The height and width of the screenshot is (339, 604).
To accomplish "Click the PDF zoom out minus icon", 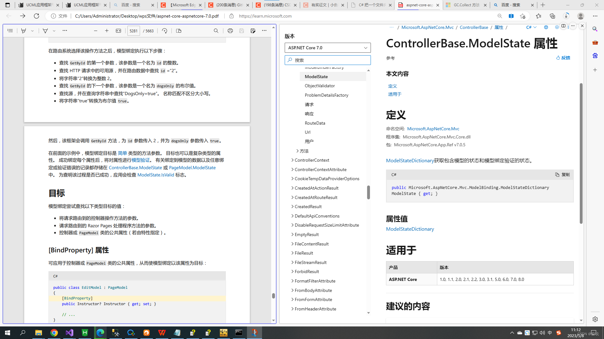I will click(x=96, y=31).
